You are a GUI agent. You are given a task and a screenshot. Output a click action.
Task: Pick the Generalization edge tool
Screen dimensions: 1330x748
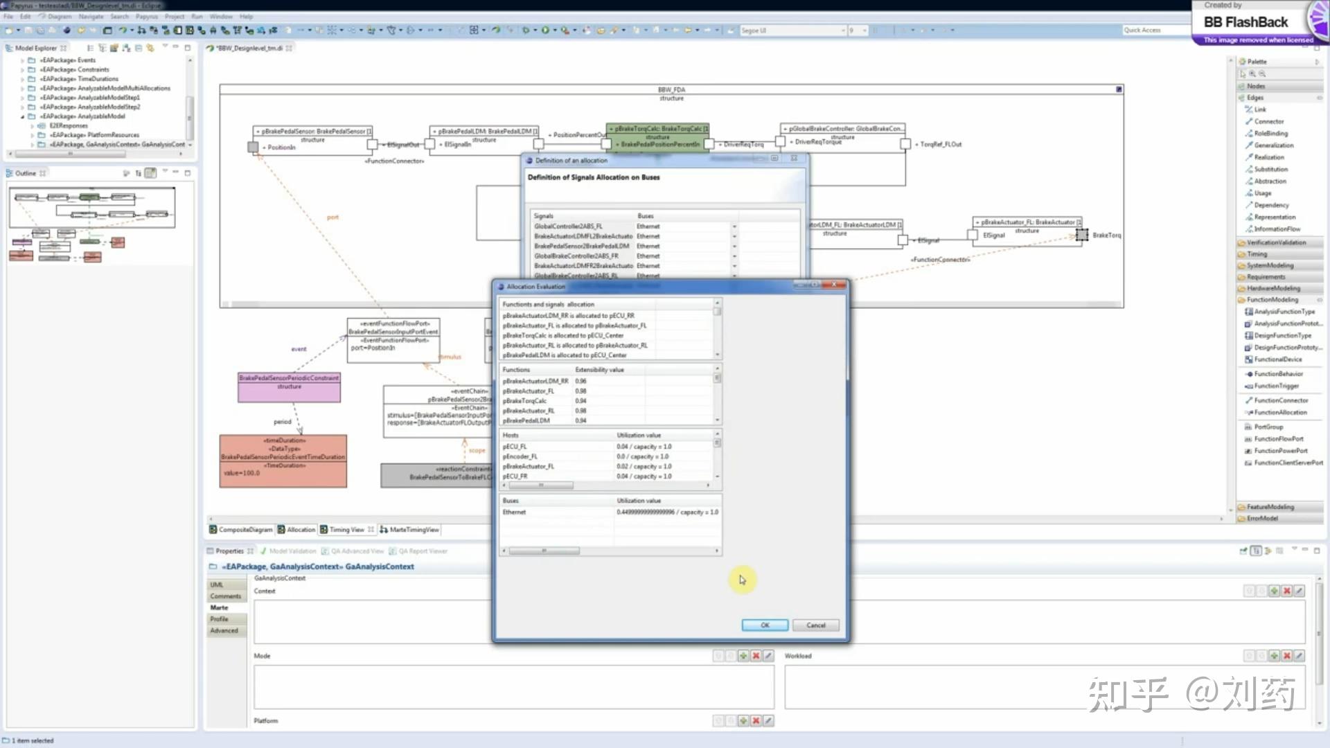[x=1273, y=145]
